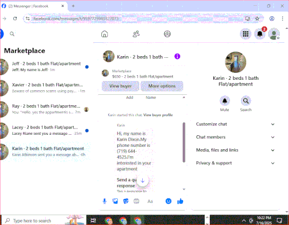
Task: Bookmark this page with the star icon
Action: tap(257, 19)
